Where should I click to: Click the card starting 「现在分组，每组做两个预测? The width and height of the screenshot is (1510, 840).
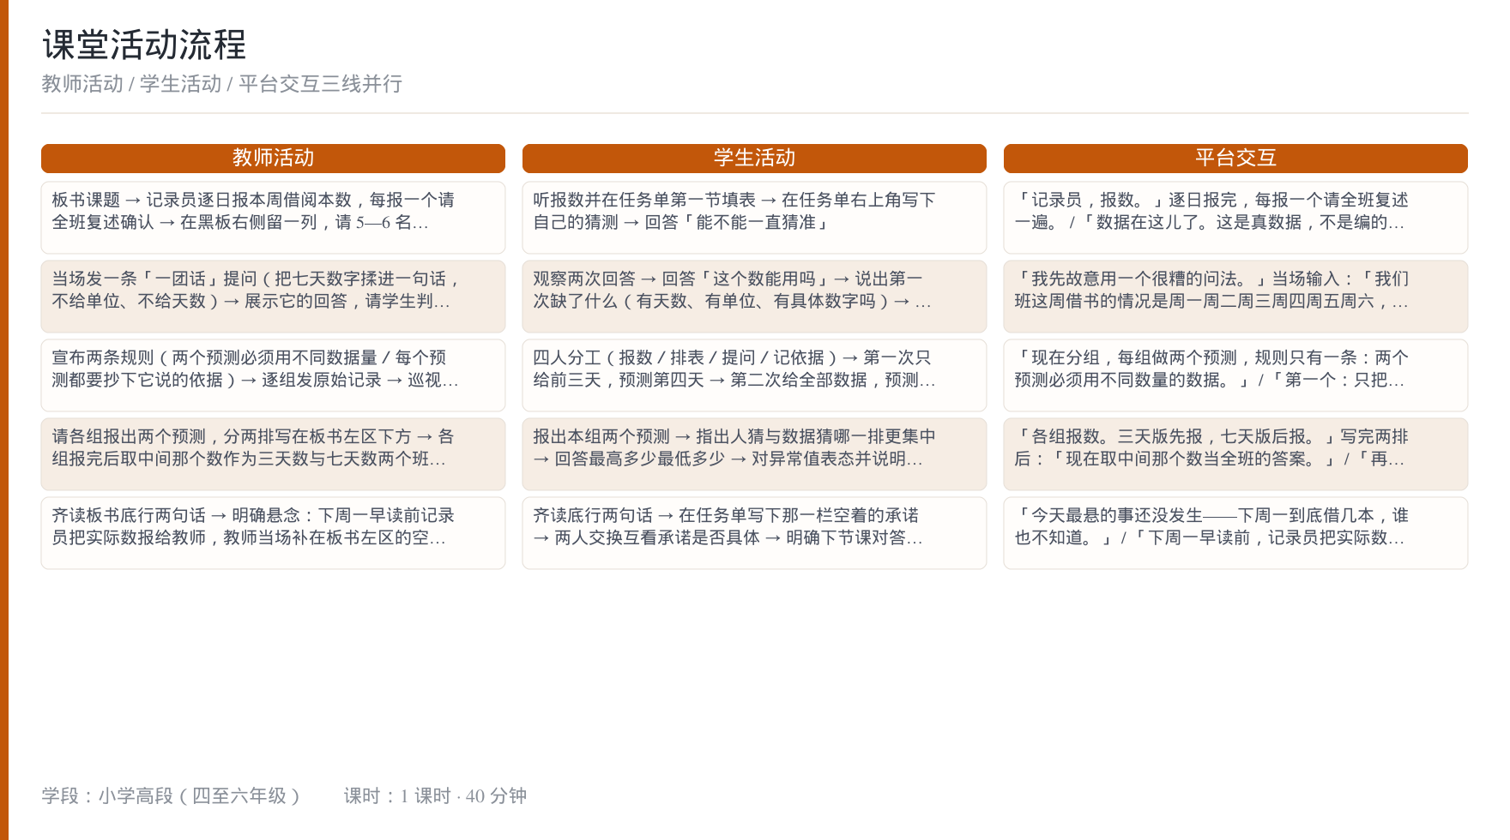[x=1235, y=375]
